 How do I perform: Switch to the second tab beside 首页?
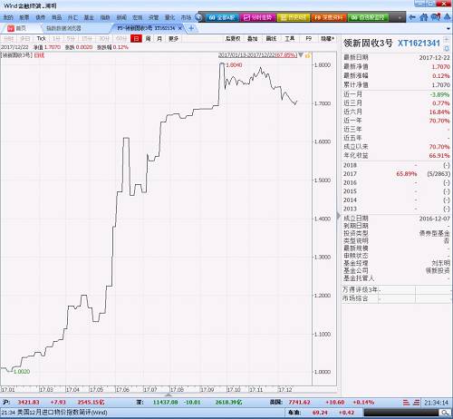pos(63,28)
